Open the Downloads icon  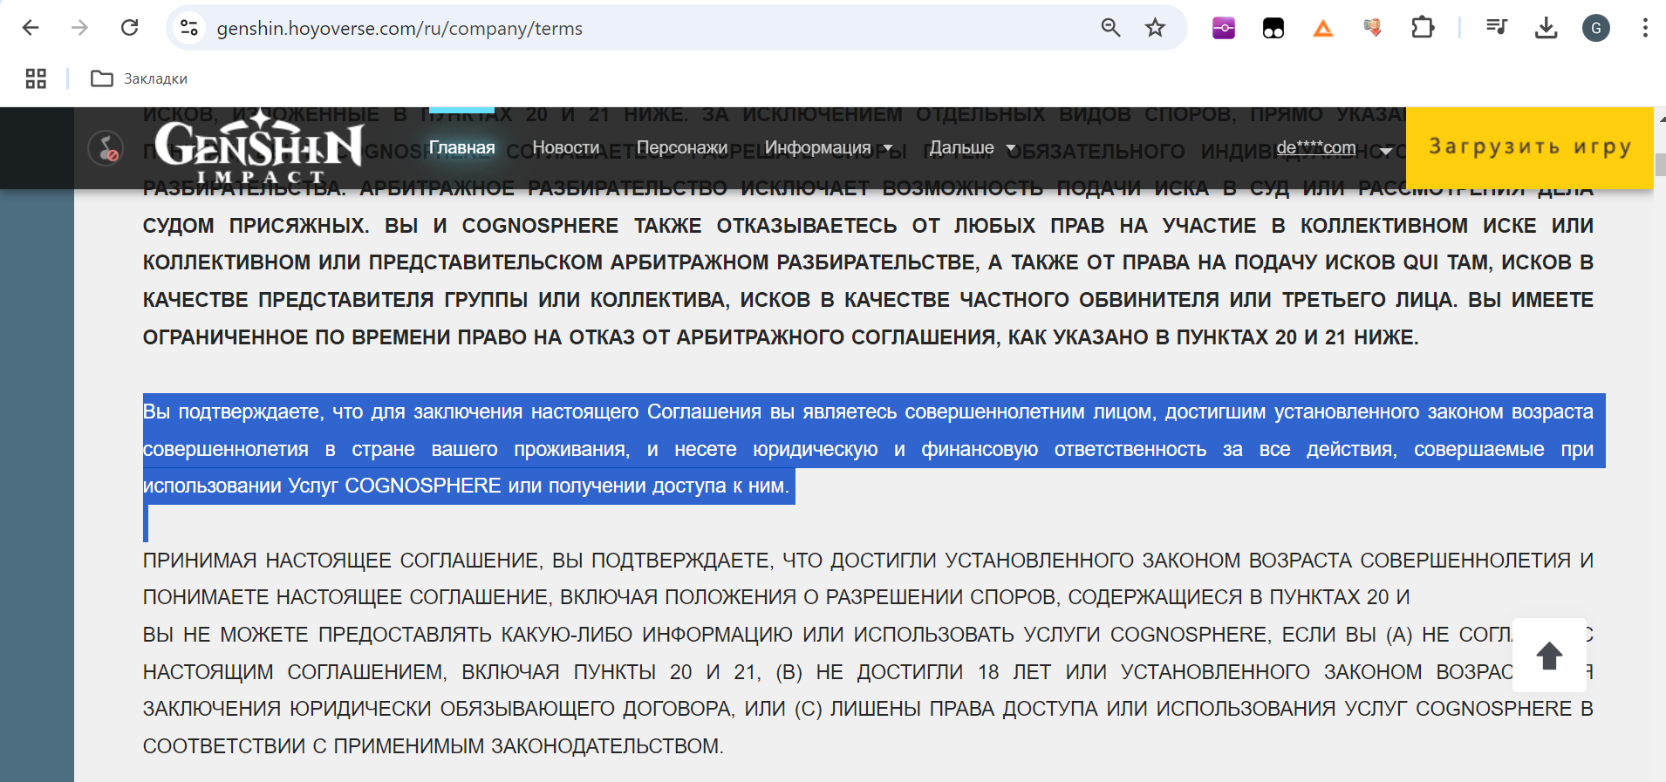pyautogui.click(x=1547, y=28)
